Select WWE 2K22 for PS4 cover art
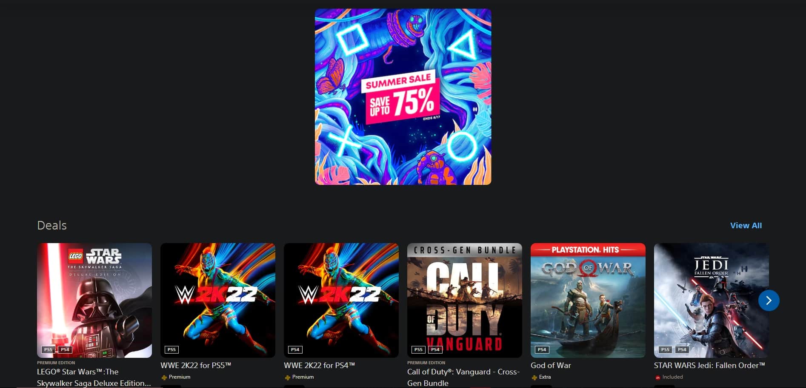Viewport: 806px width, 388px height. click(341, 300)
